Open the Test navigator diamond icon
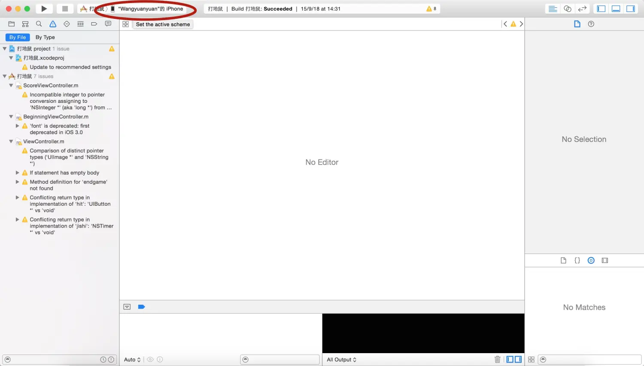 67,24
